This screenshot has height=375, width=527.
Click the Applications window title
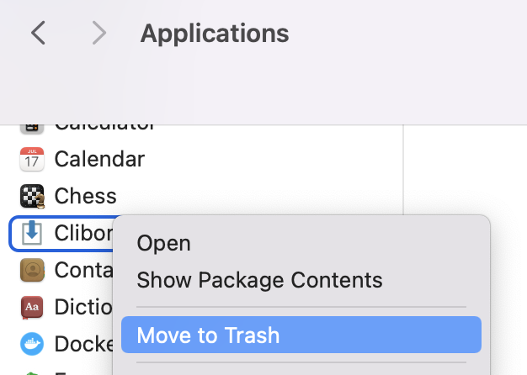click(215, 34)
